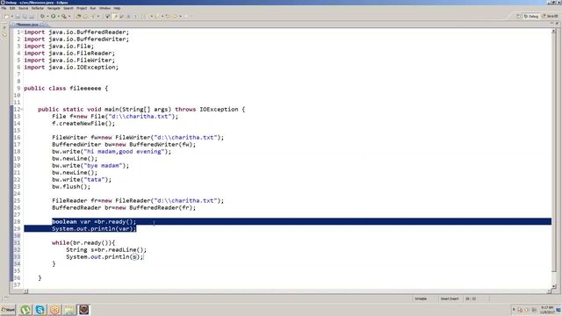Open the External Tools dropdown arrow
562x316 pixels.
coord(69,16)
